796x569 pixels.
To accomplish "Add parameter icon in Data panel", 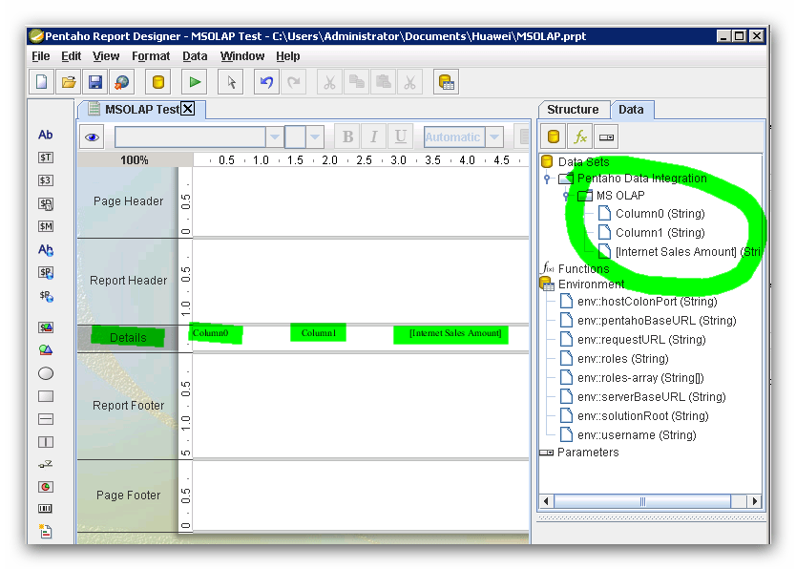I will [606, 137].
